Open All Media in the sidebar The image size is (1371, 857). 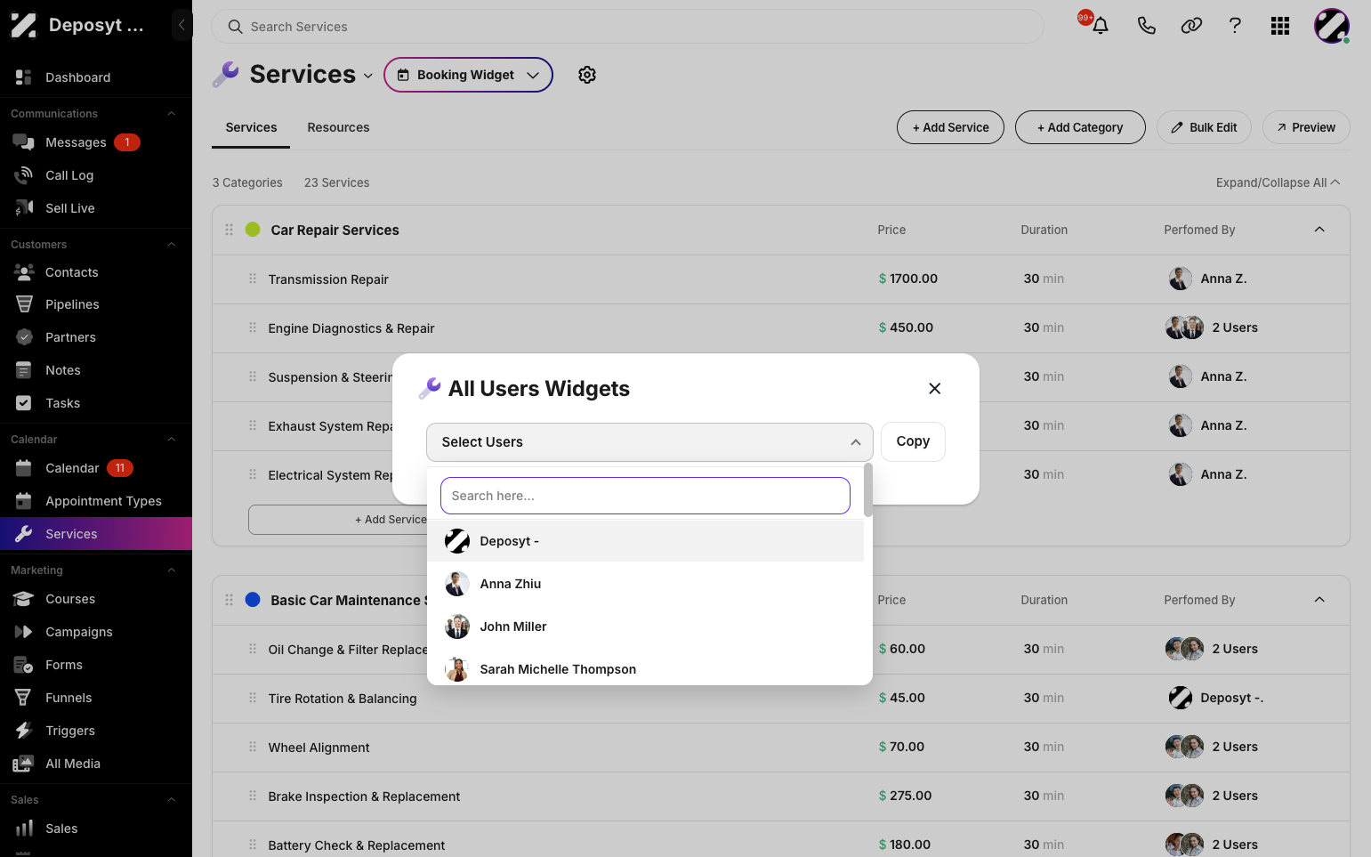(x=96, y=764)
